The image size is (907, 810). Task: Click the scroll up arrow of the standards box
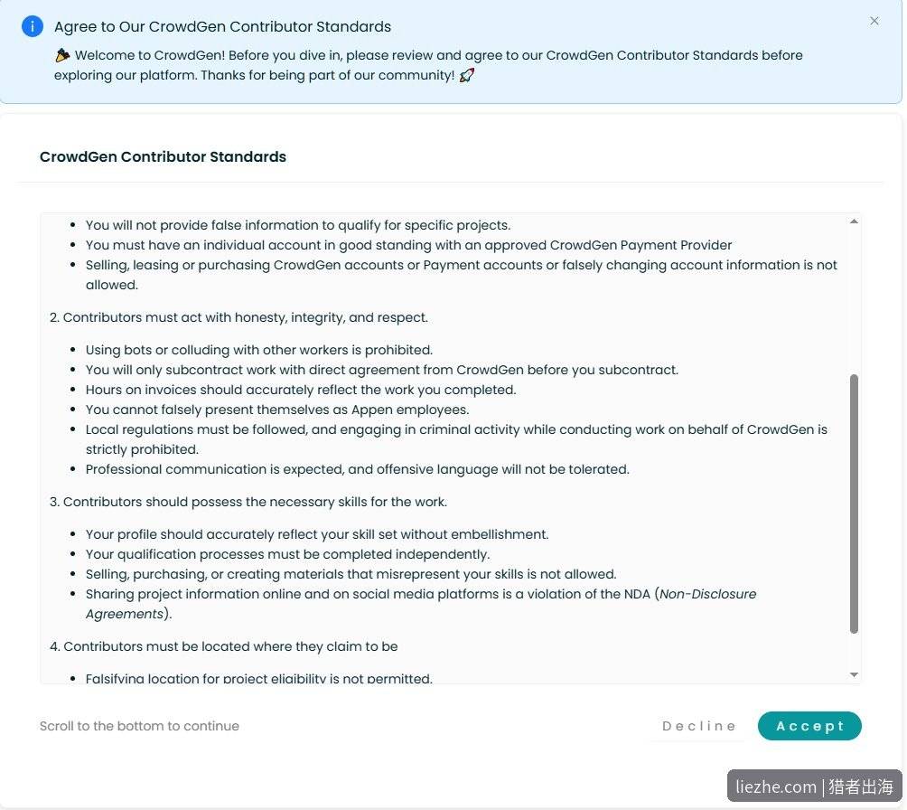854,221
